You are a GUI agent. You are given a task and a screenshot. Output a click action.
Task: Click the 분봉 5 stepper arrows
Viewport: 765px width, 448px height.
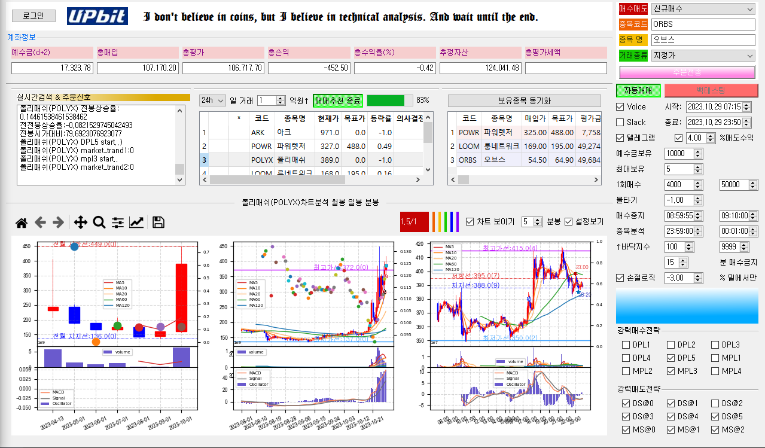[538, 221]
